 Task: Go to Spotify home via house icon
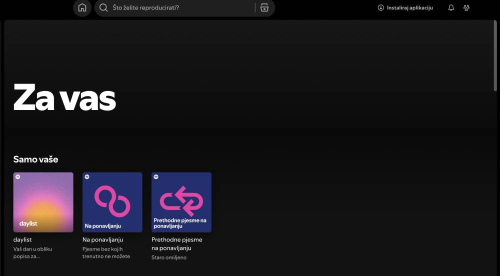(x=82, y=7)
